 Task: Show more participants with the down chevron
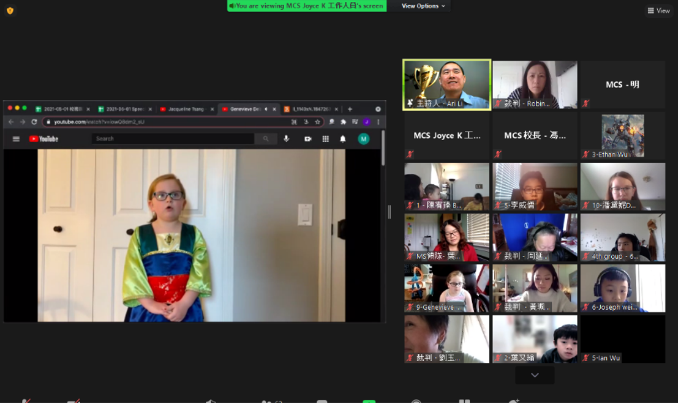click(535, 375)
